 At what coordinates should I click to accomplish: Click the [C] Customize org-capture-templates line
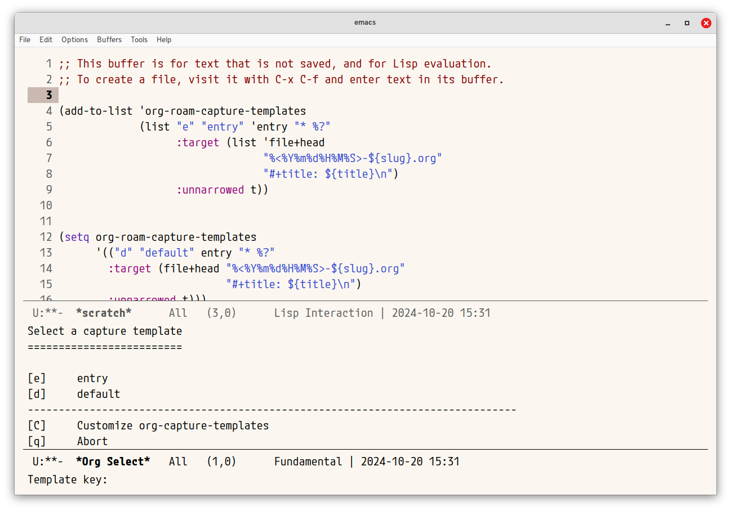(x=148, y=425)
